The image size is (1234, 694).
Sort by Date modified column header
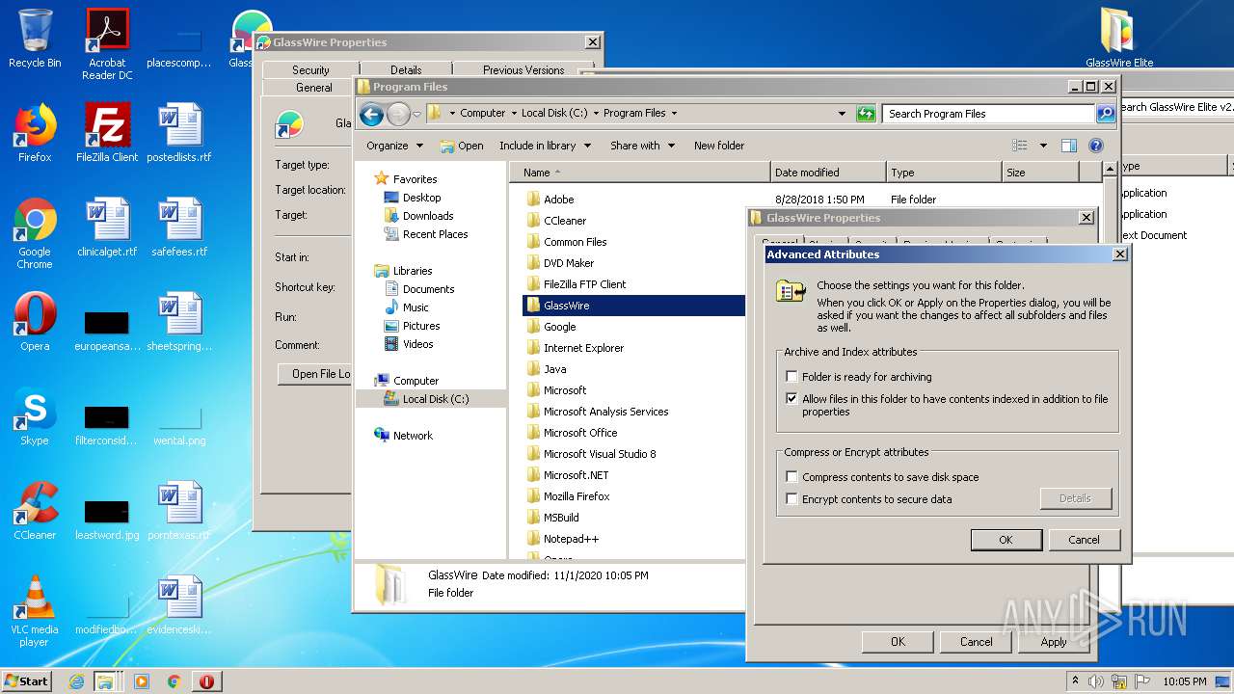coord(827,173)
